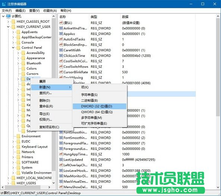Select 重命名(R) in context menu
Viewport: 221px width, 196px height.
(x=51, y=106)
